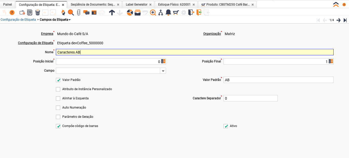Uncheck Compõe código de barras checkbox

click(58, 126)
